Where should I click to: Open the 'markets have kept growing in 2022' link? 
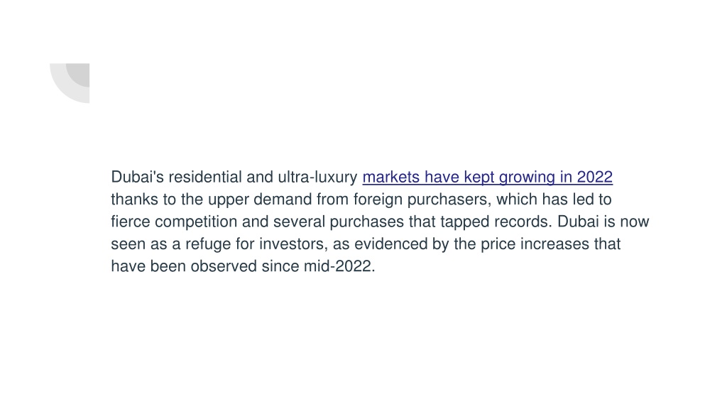tap(487, 177)
